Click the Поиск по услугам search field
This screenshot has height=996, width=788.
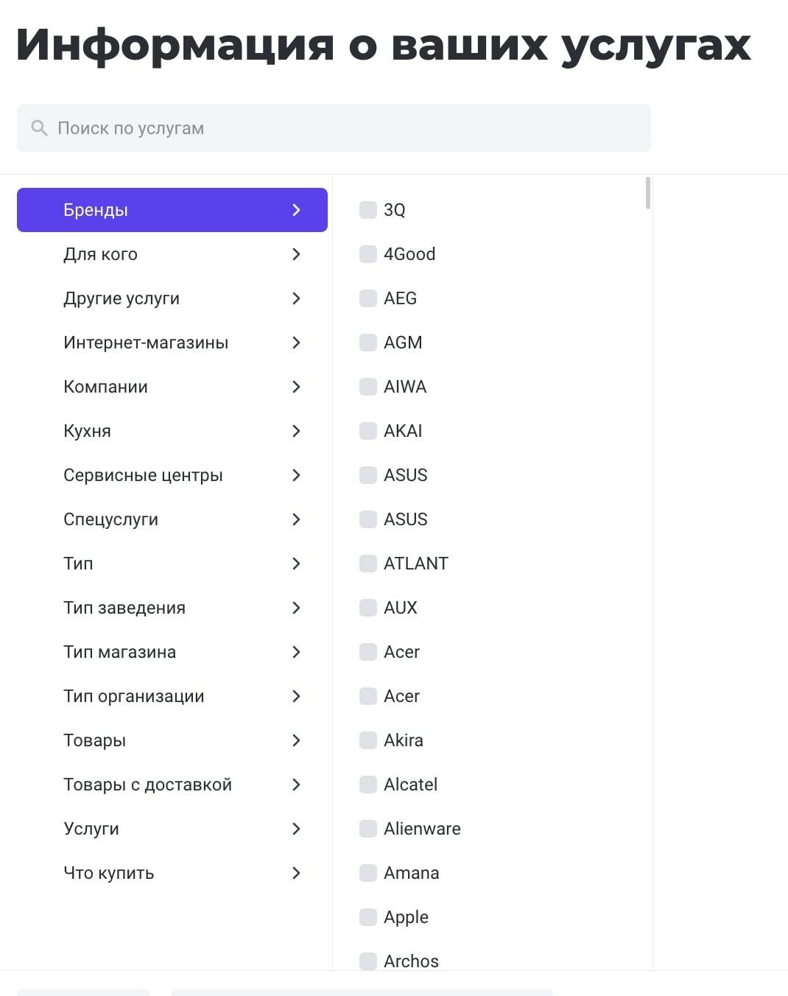click(334, 128)
